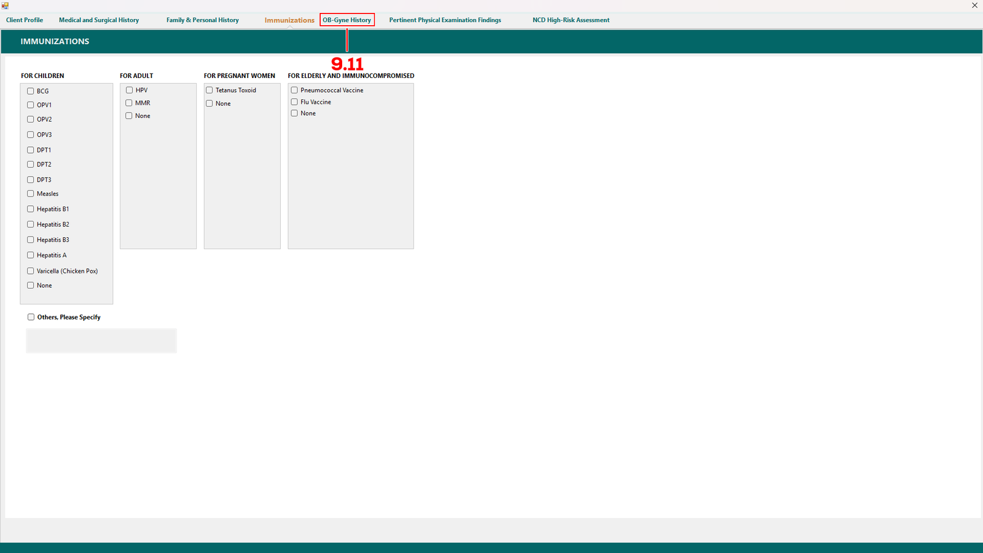Tick Hepatitis B2 for children
This screenshot has height=553, width=983.
click(31, 224)
